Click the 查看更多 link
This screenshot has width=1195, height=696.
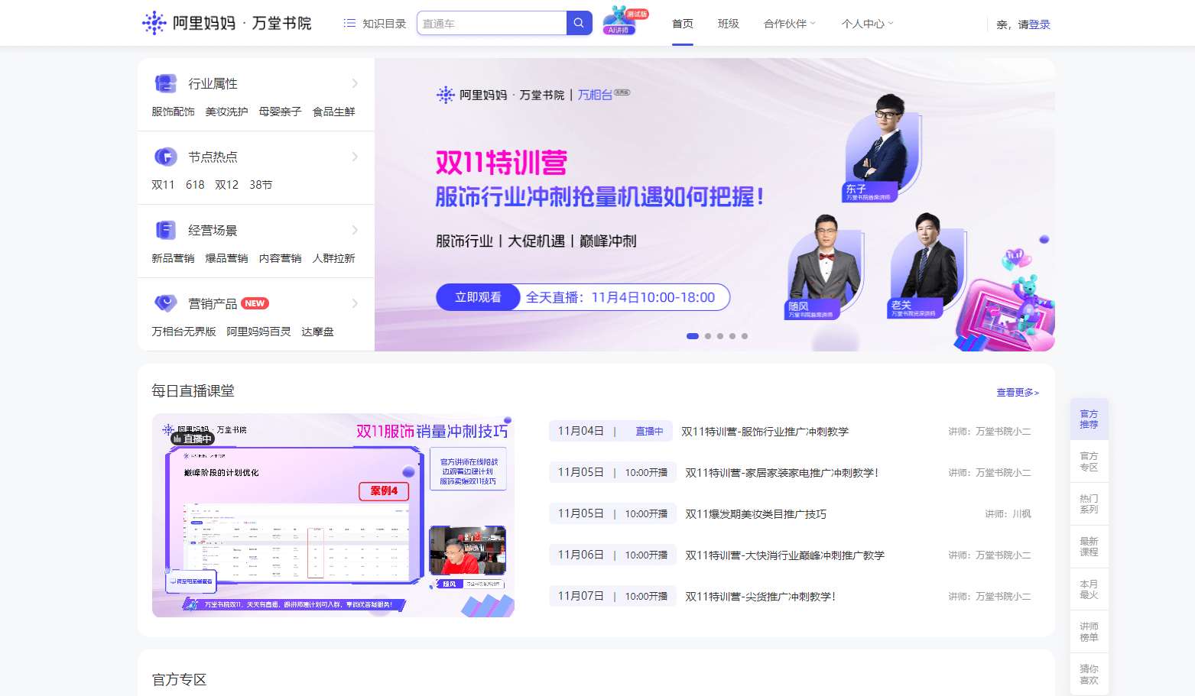pyautogui.click(x=1018, y=393)
